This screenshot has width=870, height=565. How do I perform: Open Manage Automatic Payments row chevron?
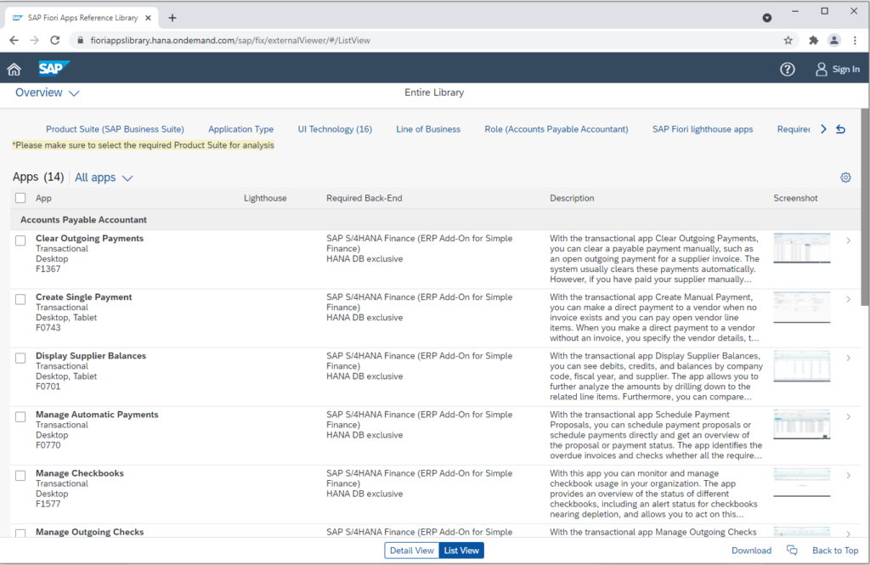849,417
